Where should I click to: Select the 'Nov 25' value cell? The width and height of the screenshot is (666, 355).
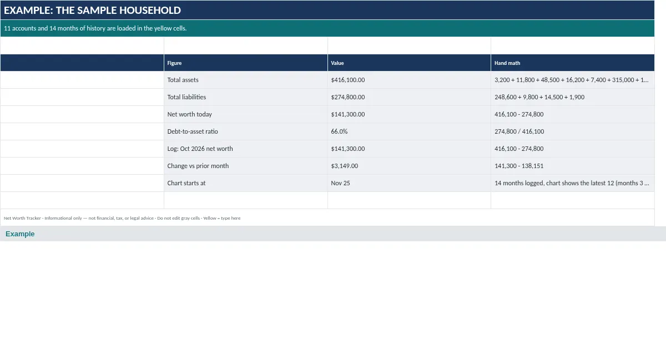(409, 183)
